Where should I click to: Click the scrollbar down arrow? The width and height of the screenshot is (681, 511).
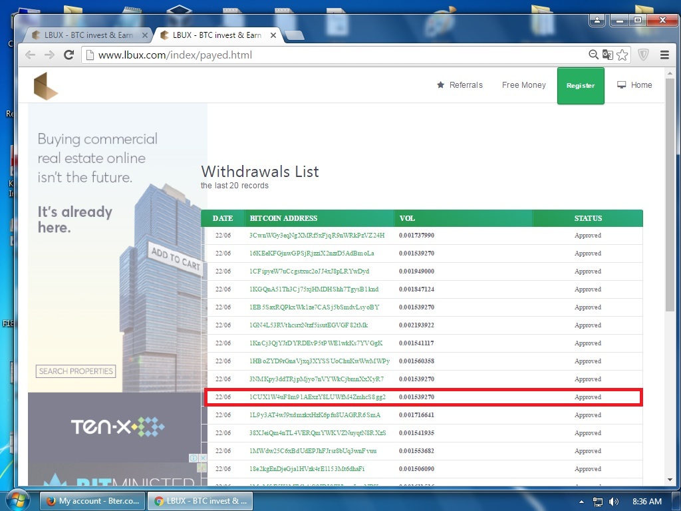(670, 480)
